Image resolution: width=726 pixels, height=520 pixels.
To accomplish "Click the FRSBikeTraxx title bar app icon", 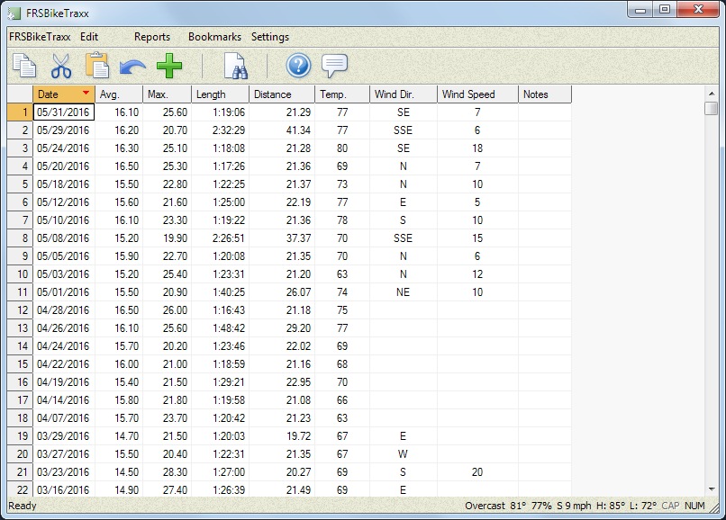I will [14, 13].
